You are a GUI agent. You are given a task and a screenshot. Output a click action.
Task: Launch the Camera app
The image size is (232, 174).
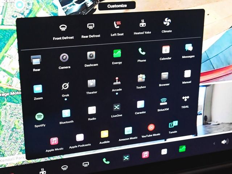64,57
